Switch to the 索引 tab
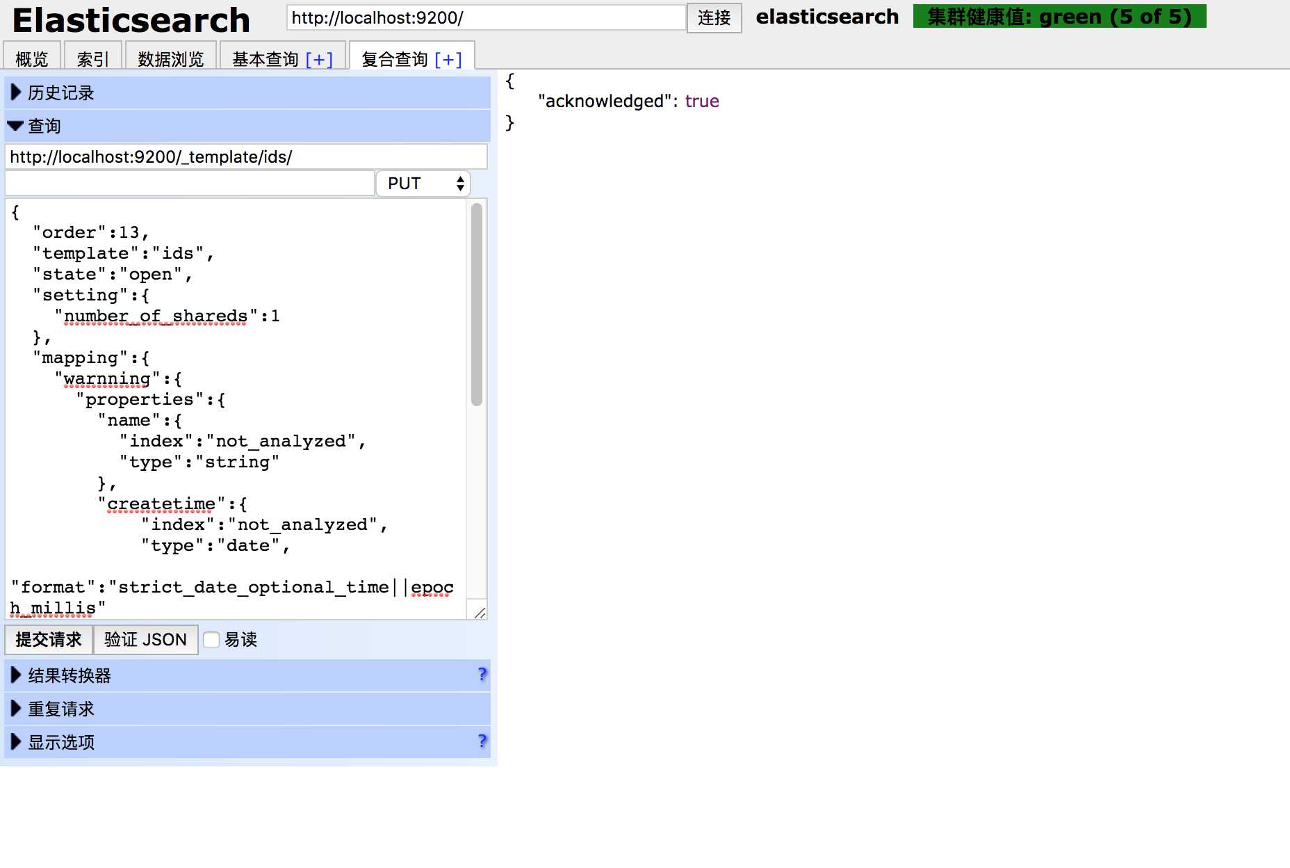Image resolution: width=1290 pixels, height=868 pixels. point(92,58)
